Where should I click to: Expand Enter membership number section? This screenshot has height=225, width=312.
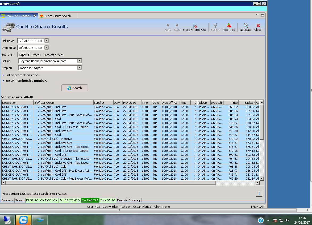[25, 81]
